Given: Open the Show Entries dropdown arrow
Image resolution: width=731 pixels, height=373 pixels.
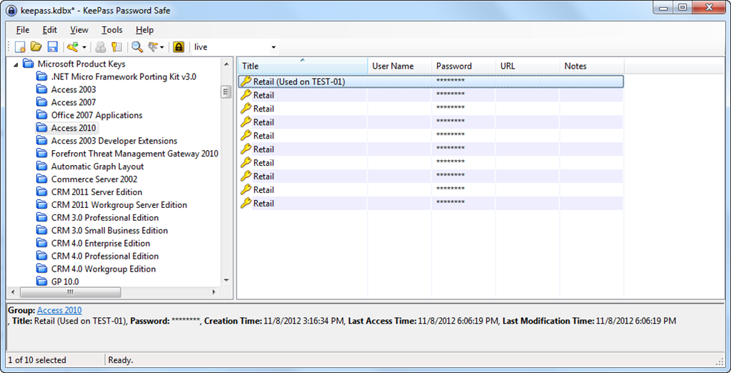Looking at the screenshot, I should tap(162, 47).
